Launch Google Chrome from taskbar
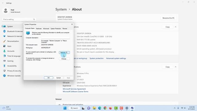 click(105, 108)
